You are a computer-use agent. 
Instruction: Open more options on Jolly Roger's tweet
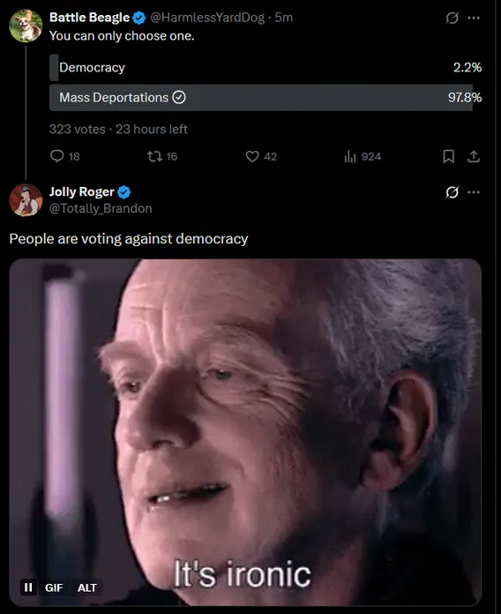click(474, 192)
